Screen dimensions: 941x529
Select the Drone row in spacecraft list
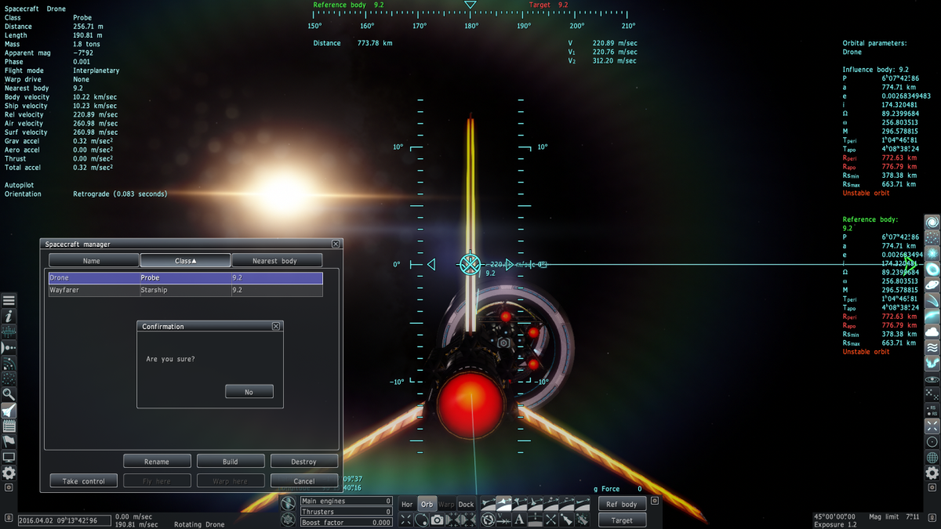point(185,277)
